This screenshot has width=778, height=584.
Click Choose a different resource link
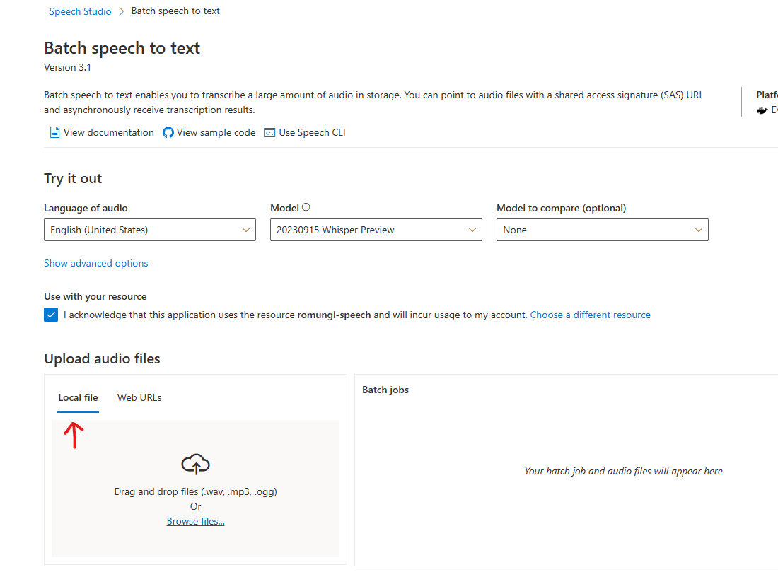coord(591,315)
